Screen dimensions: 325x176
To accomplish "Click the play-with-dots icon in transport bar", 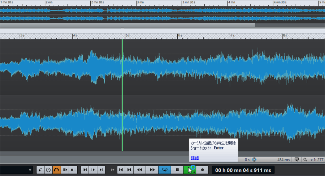I will (x=40, y=170).
